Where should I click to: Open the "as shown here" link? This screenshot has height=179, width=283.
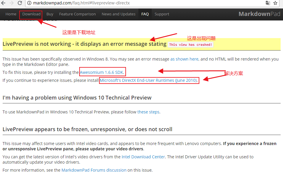click(x=184, y=59)
